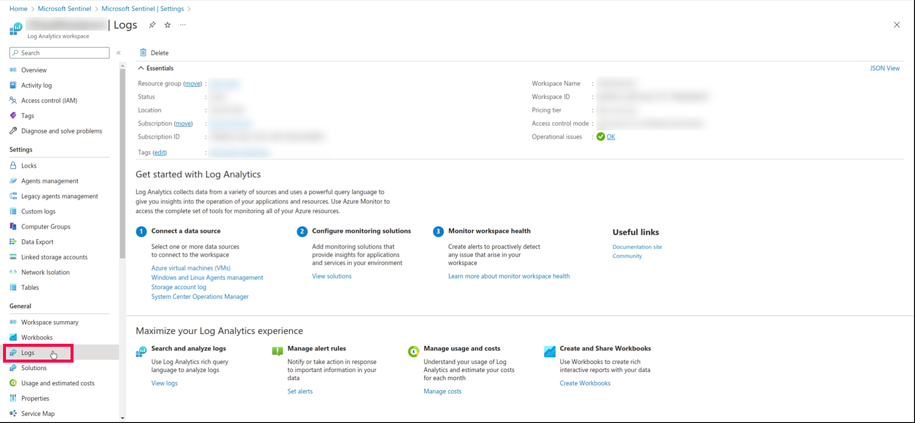The width and height of the screenshot is (915, 423).
Task: Click the OK operational issues link
Action: click(611, 137)
